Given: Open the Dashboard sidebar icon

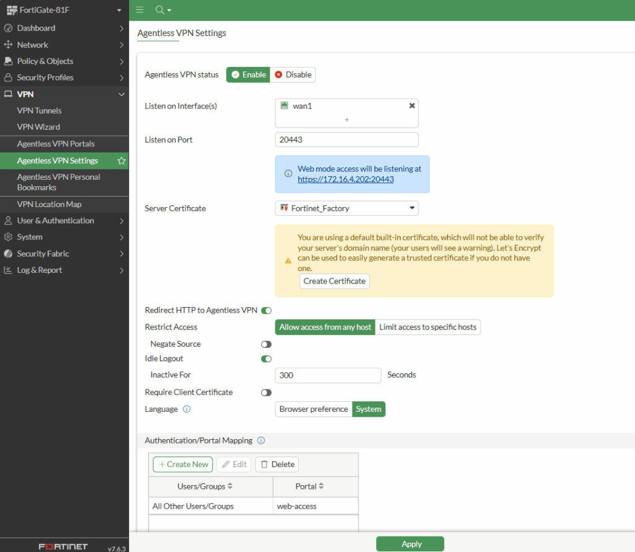Looking at the screenshot, I should click(x=8, y=28).
